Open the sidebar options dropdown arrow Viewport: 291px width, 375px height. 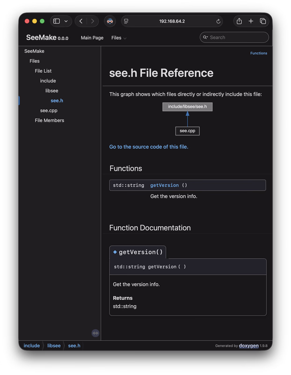pos(66,21)
